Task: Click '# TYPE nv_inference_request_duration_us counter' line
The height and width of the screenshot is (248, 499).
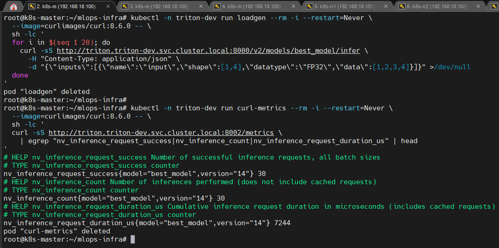Action: tap(100, 215)
